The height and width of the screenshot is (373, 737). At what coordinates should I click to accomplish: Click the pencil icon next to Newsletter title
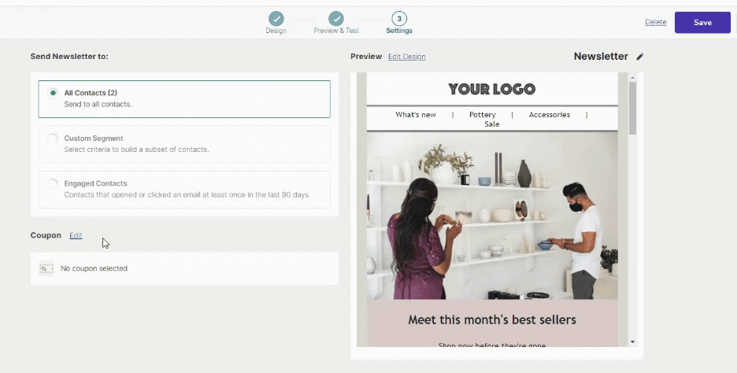point(639,57)
